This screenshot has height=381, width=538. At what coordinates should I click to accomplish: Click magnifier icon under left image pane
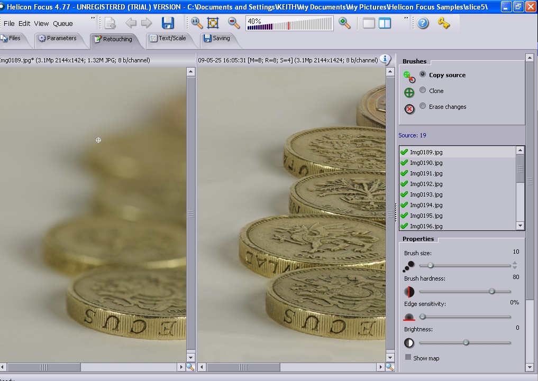[x=190, y=367]
